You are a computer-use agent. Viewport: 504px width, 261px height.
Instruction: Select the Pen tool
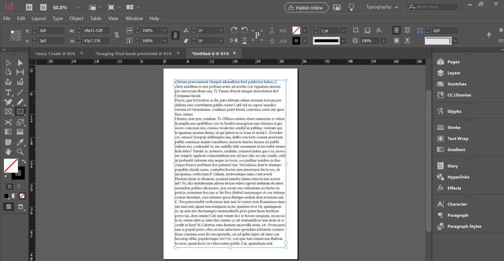8,102
